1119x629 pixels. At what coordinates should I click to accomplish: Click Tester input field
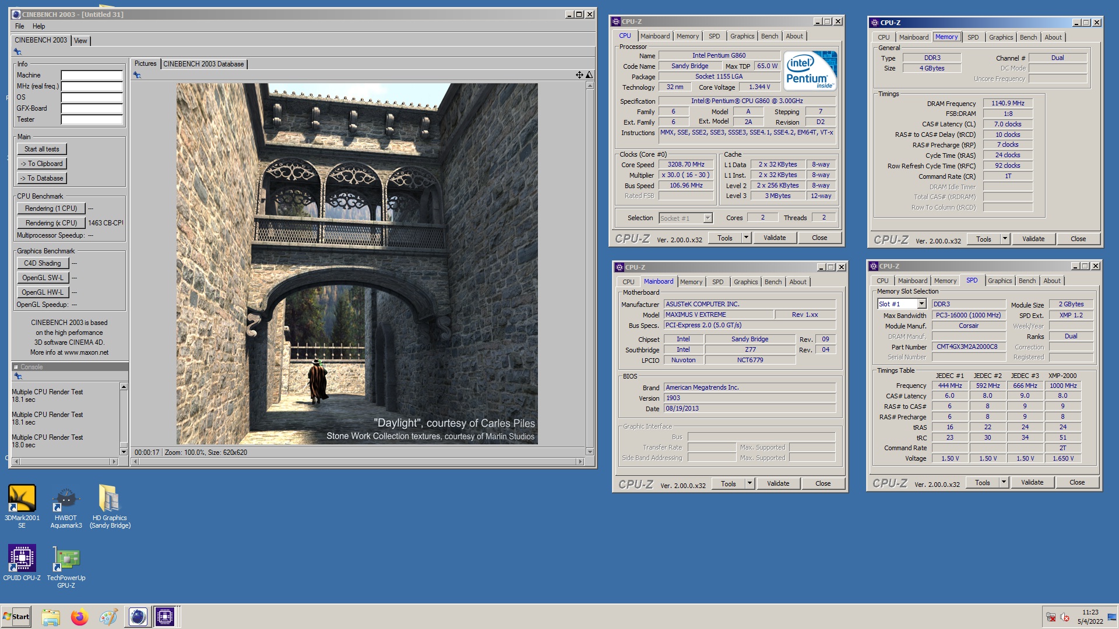(x=92, y=119)
